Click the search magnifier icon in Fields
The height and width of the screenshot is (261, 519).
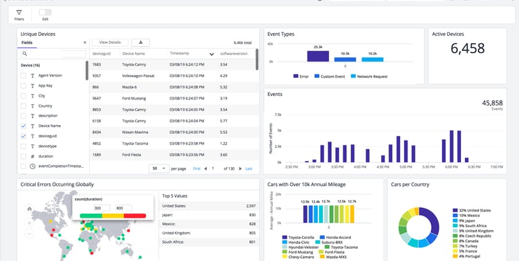pyautogui.click(x=25, y=53)
